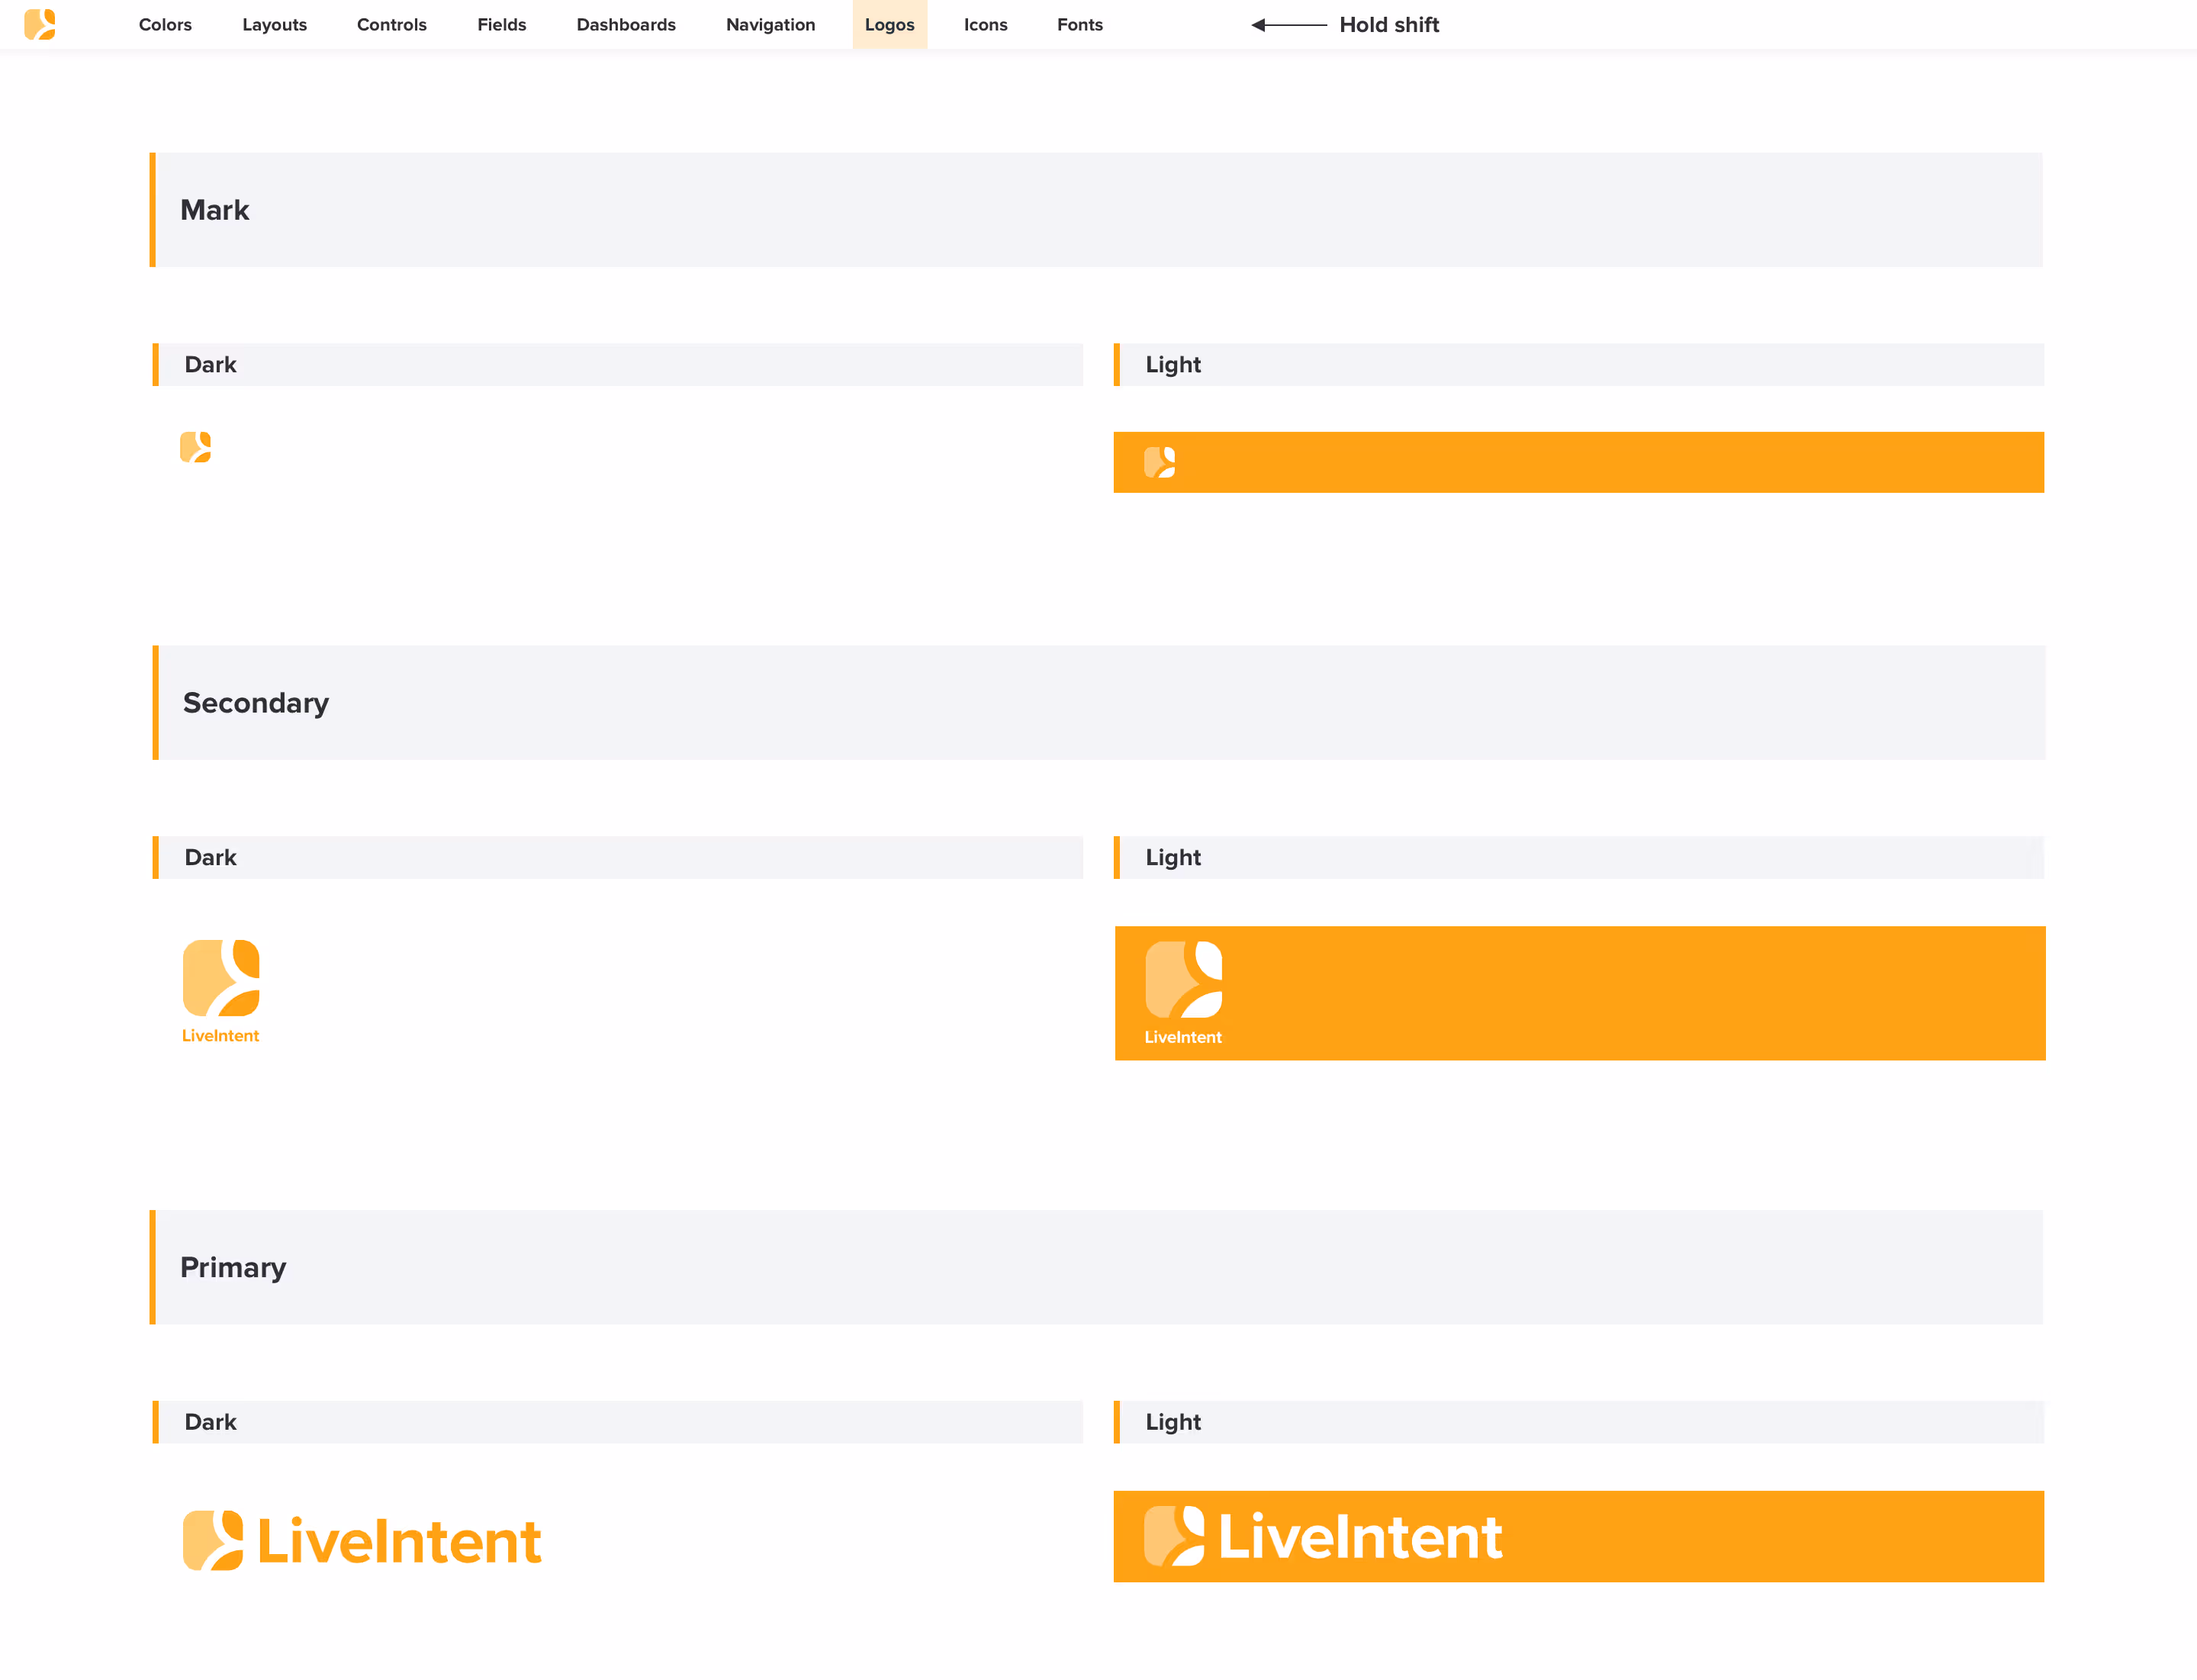Click the Hold shift hint text
The height and width of the screenshot is (1680, 2197).
coord(1389,25)
